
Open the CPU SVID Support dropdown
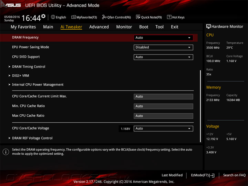click(x=163, y=57)
